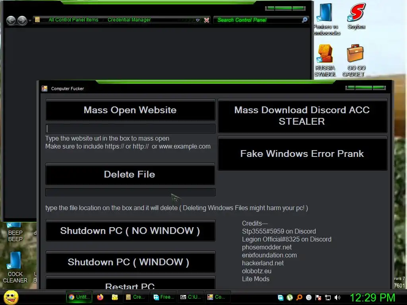407x305 pixels.
Task: Switch to the Chrome 'Untit...' taskbar item
Action: tap(79, 297)
